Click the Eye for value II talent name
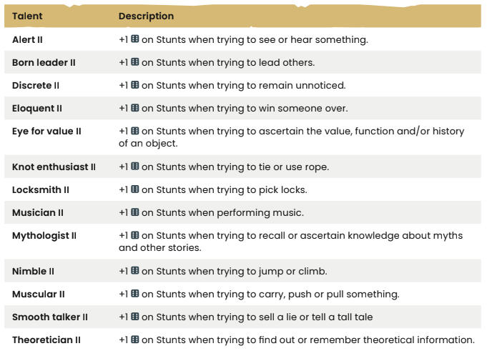The height and width of the screenshot is (356, 487). click(46, 132)
